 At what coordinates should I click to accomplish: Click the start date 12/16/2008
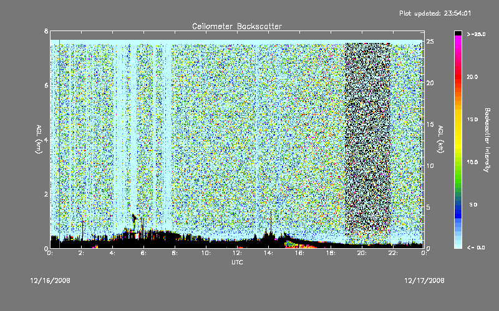pos(51,281)
